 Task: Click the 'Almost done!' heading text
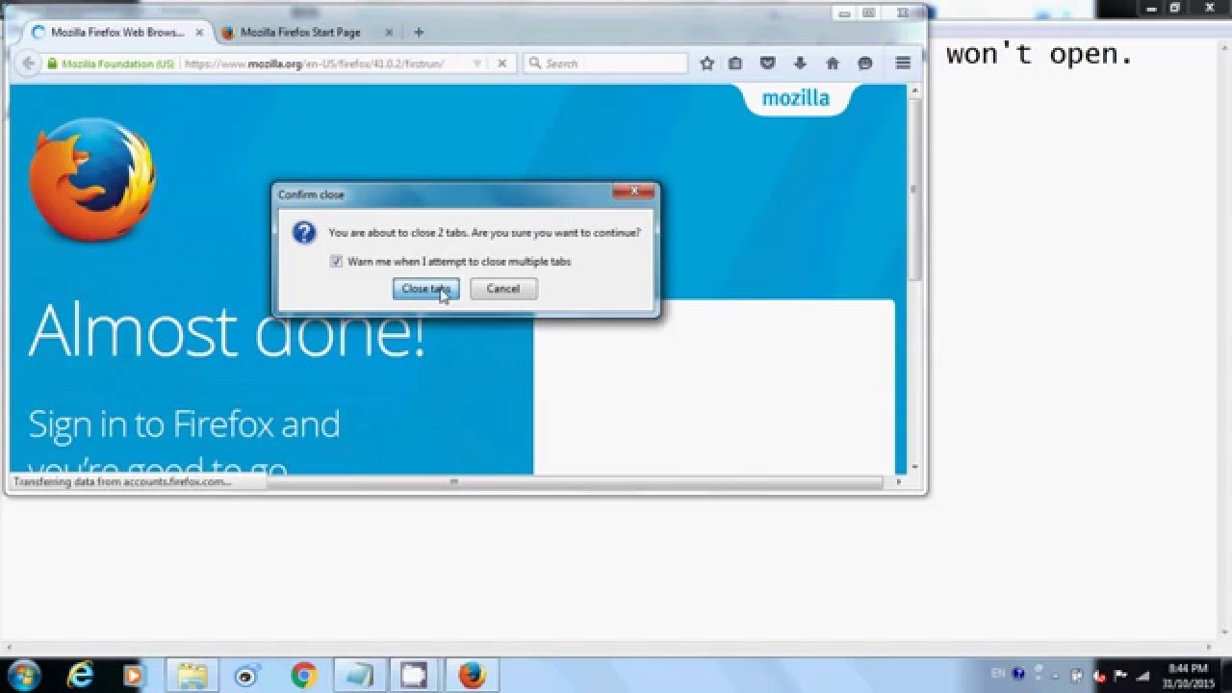227,330
